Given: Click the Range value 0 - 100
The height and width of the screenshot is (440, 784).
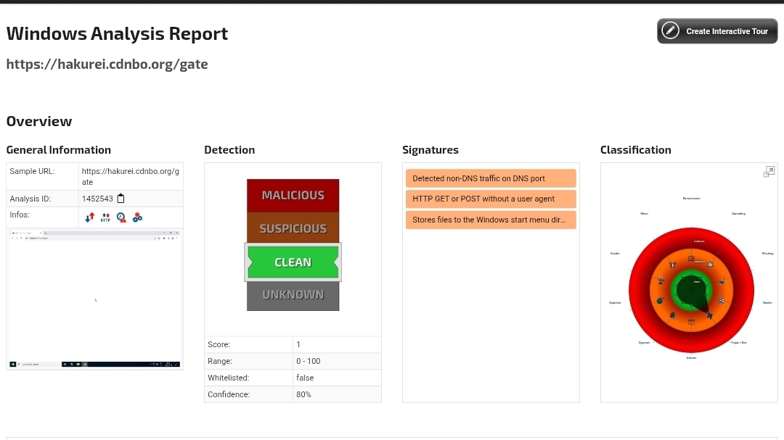Looking at the screenshot, I should click(308, 360).
